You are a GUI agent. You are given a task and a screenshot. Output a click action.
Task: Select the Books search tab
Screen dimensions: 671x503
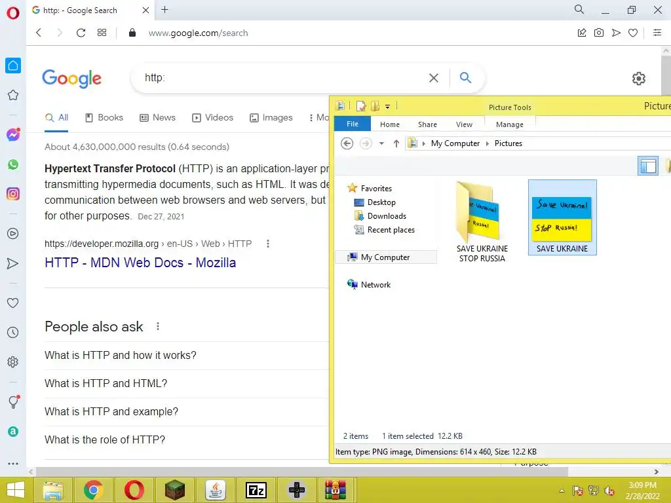104,118
